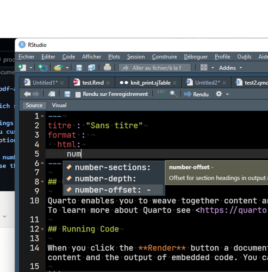Click the Save All documents icon

(x=92, y=68)
